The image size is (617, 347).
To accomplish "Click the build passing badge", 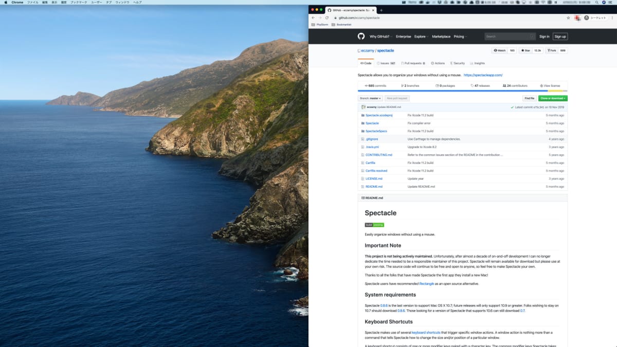I will pyautogui.click(x=374, y=225).
